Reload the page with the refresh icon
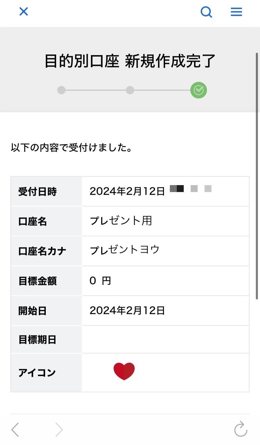 pyautogui.click(x=241, y=429)
